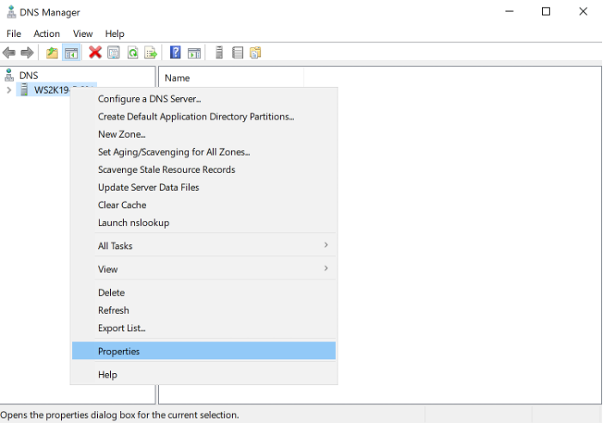Select Properties from the context menu
603x423 pixels.
click(119, 351)
